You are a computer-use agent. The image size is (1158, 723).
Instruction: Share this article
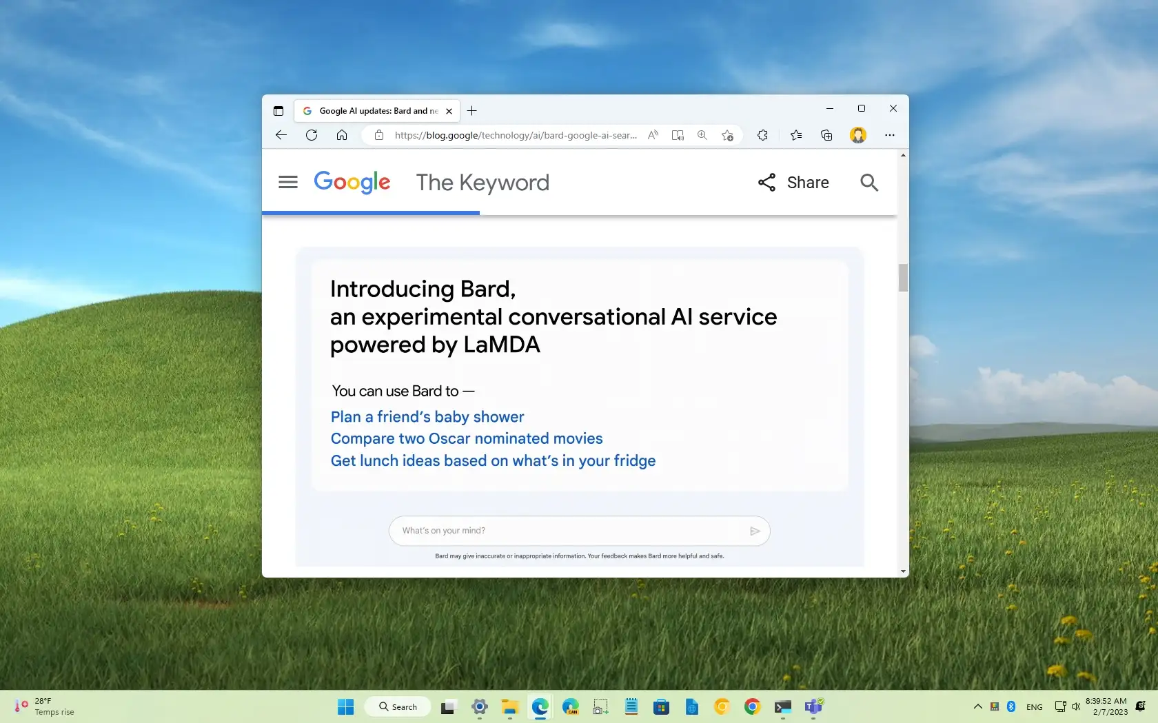[793, 183]
